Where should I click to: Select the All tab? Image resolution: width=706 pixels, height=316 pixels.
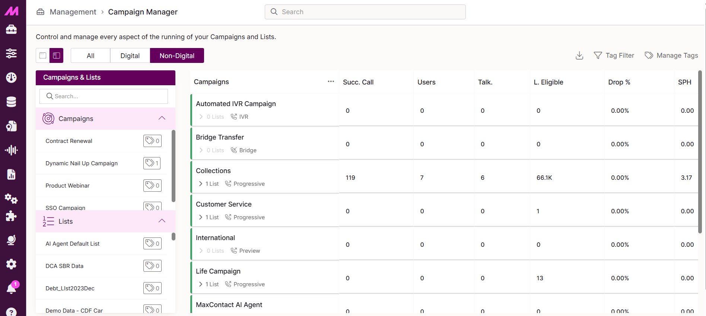point(90,55)
